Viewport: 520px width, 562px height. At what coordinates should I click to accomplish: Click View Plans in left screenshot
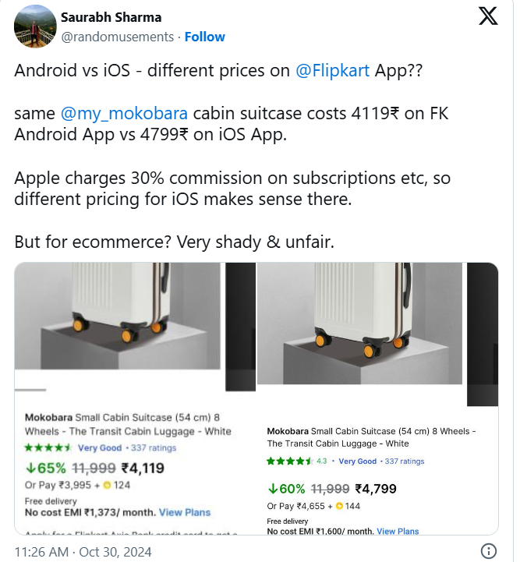(x=185, y=512)
